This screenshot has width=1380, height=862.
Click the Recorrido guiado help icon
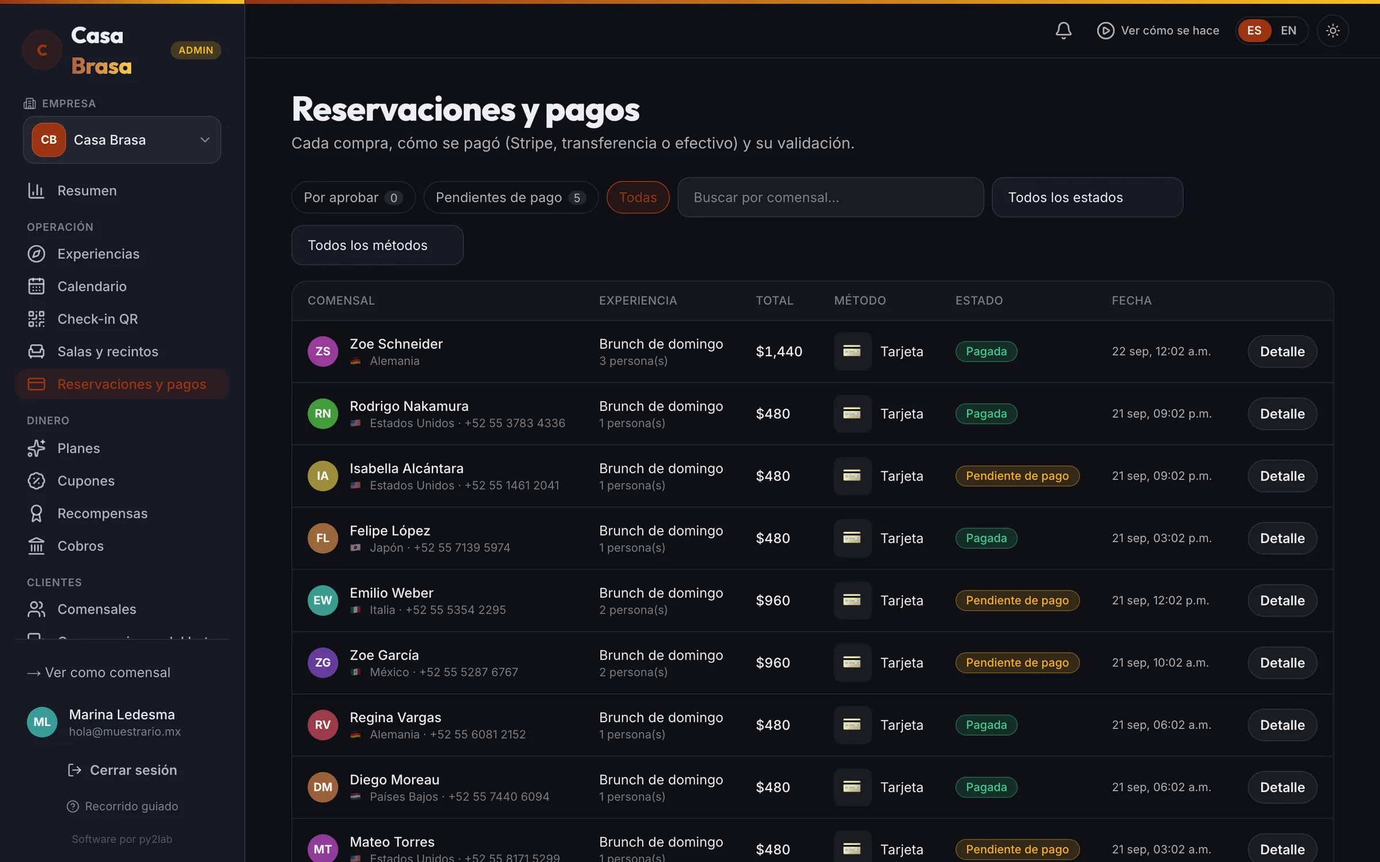pyautogui.click(x=72, y=806)
